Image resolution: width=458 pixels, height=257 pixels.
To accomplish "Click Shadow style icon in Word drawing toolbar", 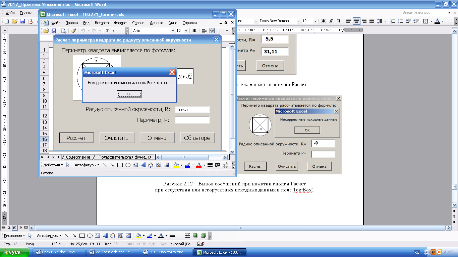I will (x=195, y=236).
